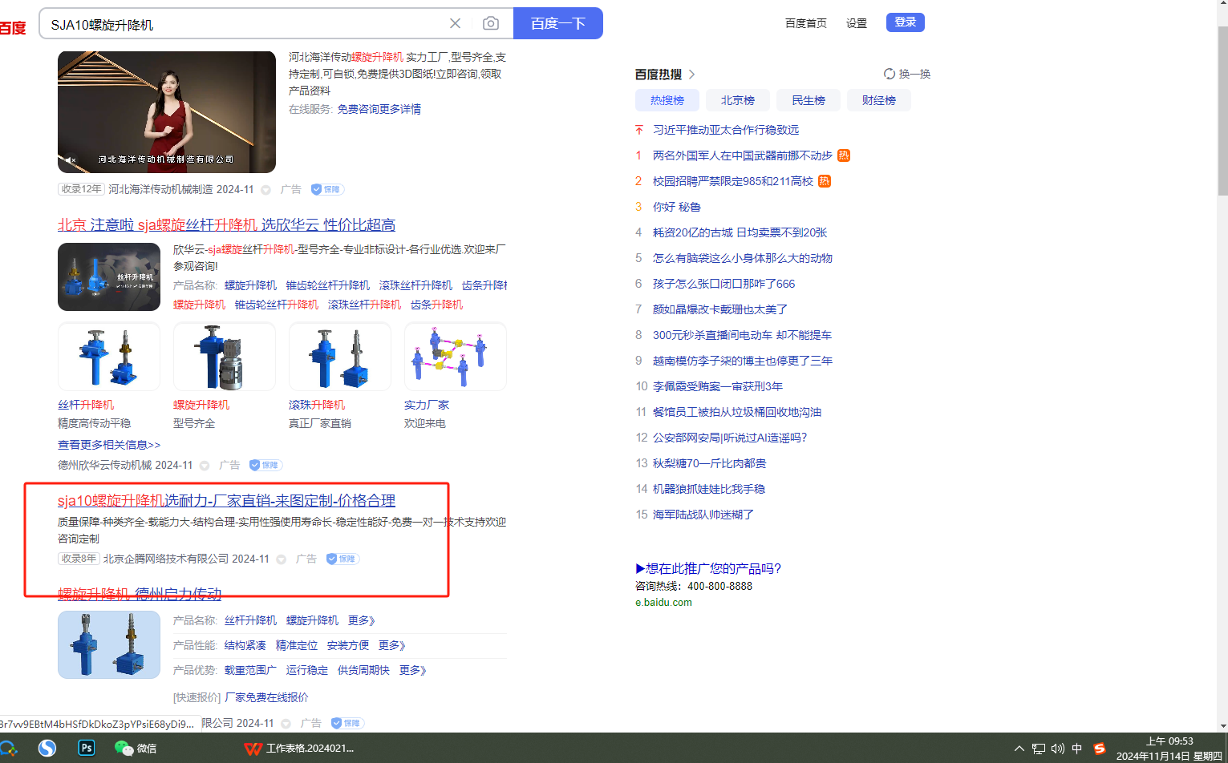Open hot topic 机器狼抓娃娃比我手稳
The height and width of the screenshot is (763, 1228).
pyautogui.click(x=709, y=489)
